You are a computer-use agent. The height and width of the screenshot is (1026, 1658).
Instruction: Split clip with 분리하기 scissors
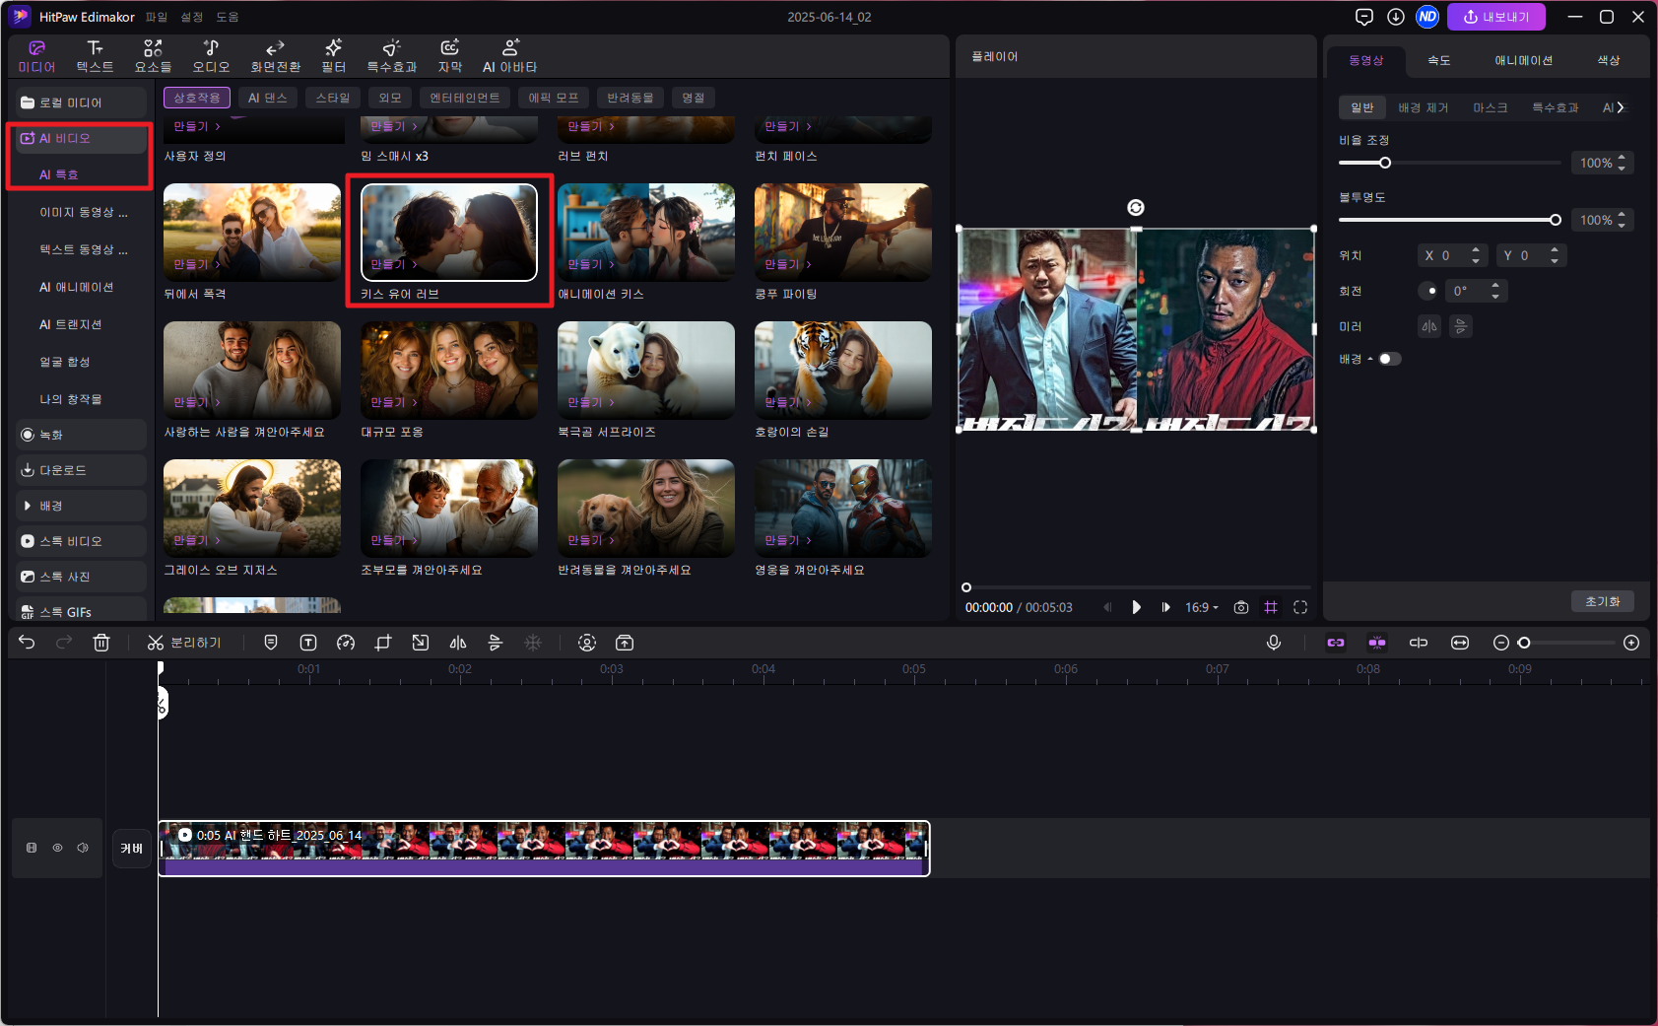pos(184,643)
